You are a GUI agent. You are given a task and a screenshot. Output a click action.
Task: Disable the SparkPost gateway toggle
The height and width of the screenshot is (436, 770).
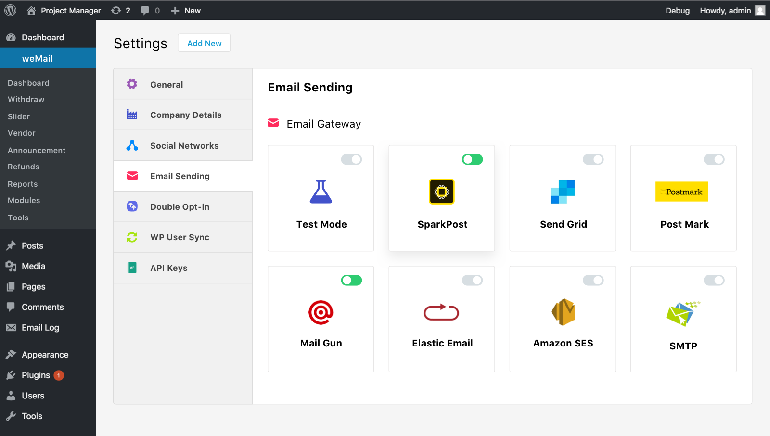[x=472, y=159]
